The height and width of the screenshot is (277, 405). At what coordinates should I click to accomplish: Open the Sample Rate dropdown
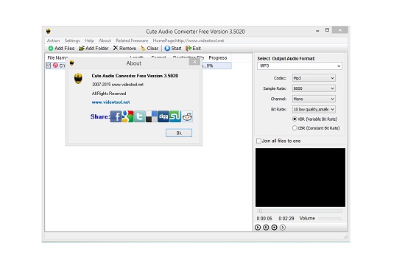(314, 88)
